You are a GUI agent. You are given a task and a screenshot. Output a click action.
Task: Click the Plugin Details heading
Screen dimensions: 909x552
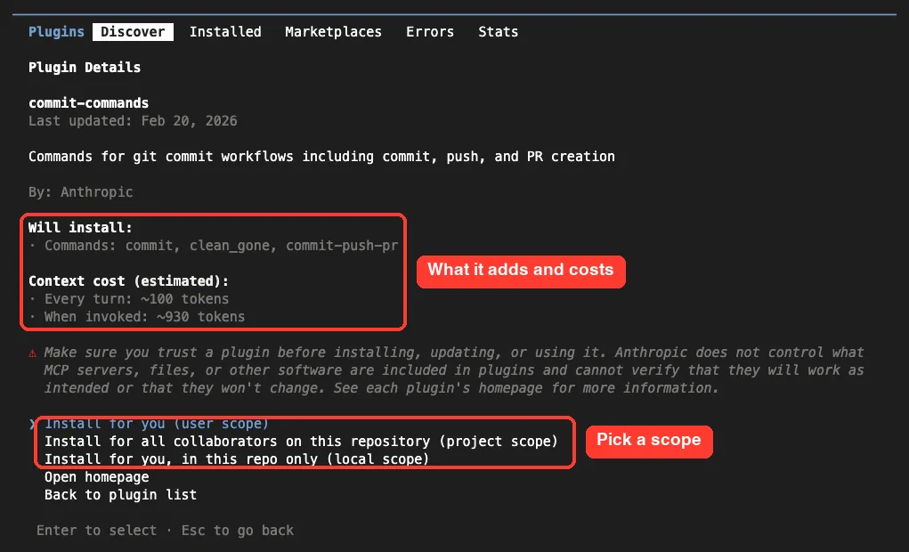pyautogui.click(x=85, y=68)
